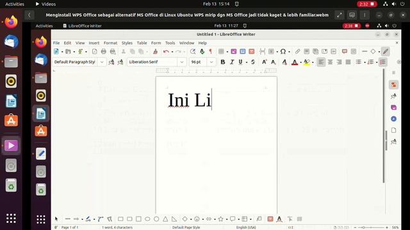Screen dimensions: 410x230
Task: Select the Ellipse shape in drawing toolbar
Action: coord(147,219)
